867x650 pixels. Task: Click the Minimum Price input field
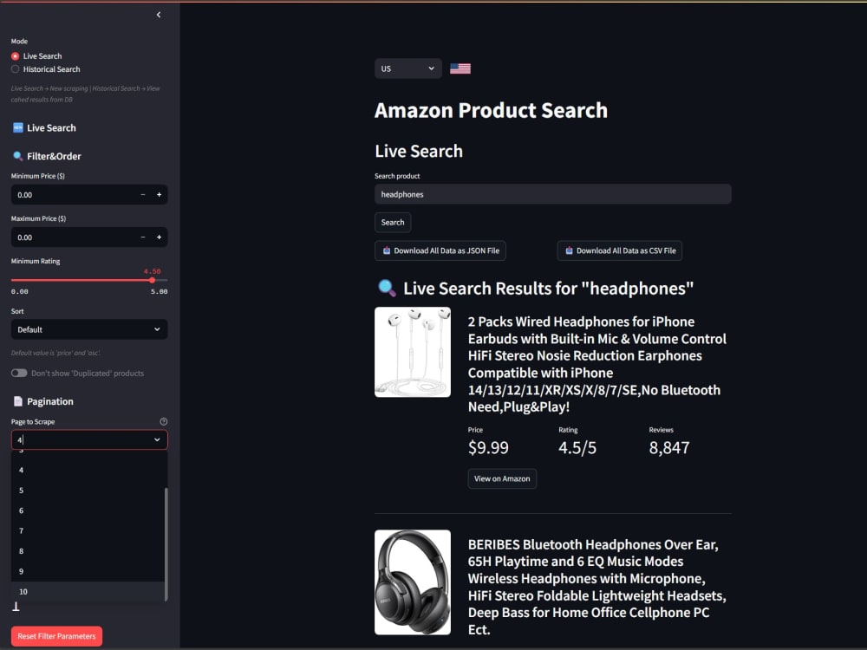73,194
